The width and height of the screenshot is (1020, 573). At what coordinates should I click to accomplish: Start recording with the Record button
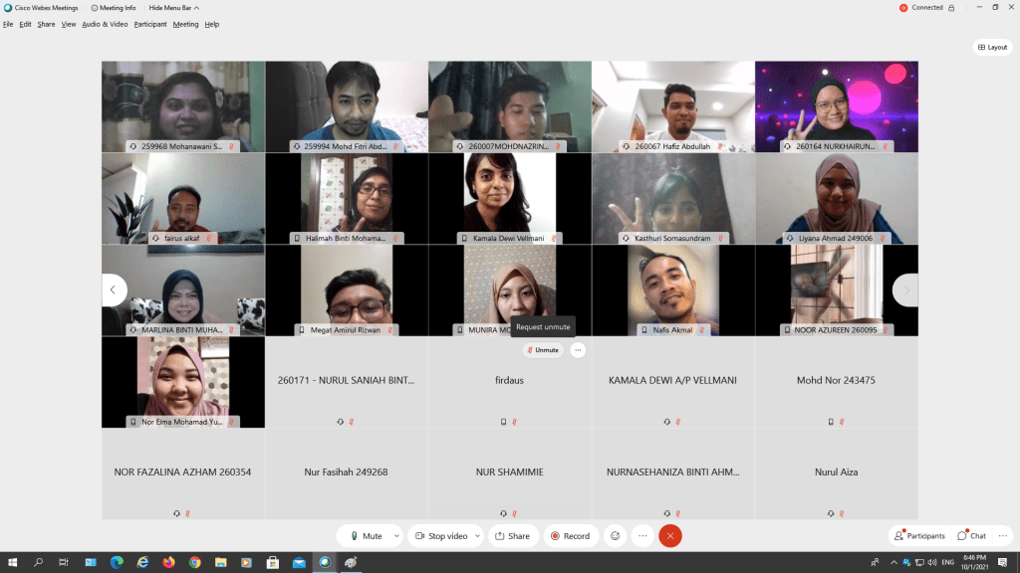click(571, 536)
